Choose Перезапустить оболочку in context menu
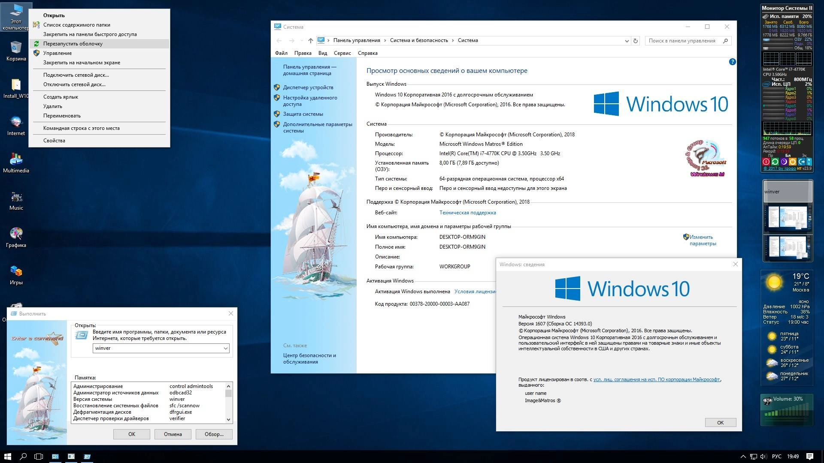Image resolution: width=824 pixels, height=463 pixels. (99, 44)
